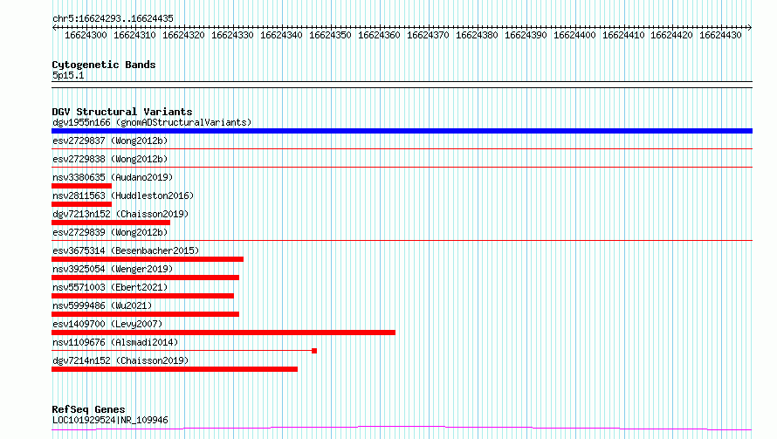Click the red bar under nsv3925054
This screenshot has height=439, width=777.
(x=145, y=278)
